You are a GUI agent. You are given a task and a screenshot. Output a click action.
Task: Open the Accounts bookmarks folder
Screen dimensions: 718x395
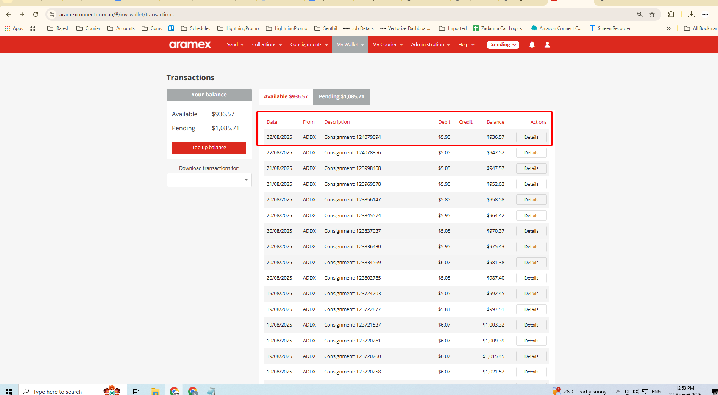(x=121, y=28)
